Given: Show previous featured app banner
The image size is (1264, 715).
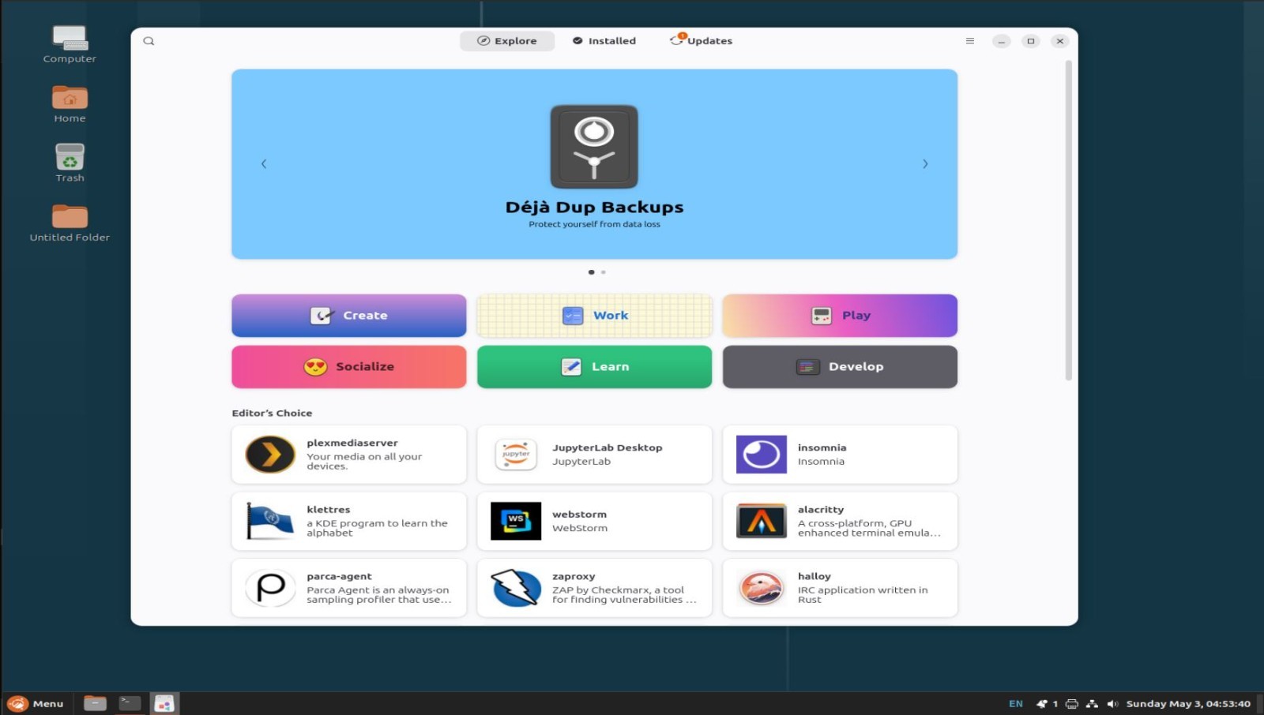Looking at the screenshot, I should [264, 164].
